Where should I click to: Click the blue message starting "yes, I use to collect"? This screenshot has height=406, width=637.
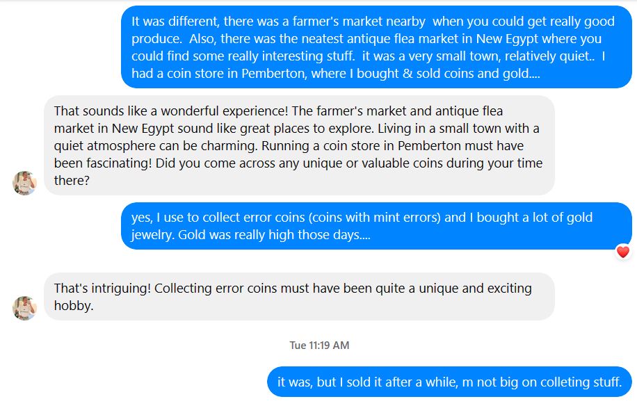pos(376,226)
